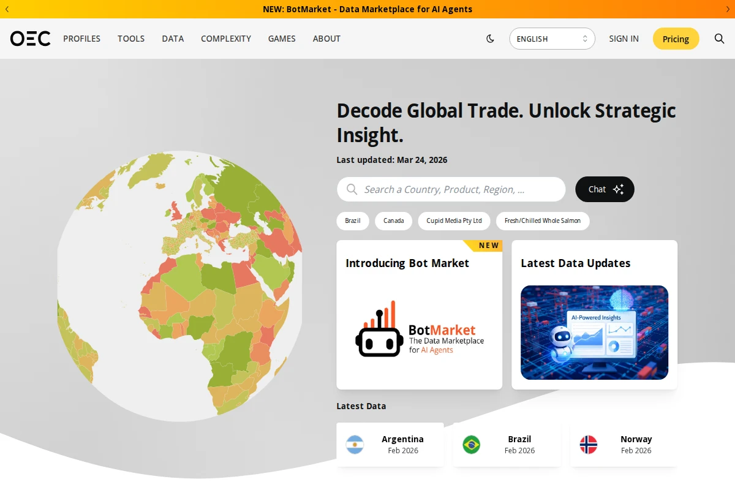Viewport: 735px width, 490px height.
Task: Open the Chat assistant button
Action: point(605,189)
